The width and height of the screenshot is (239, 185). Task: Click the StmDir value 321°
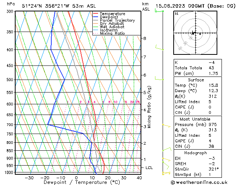tap(214, 169)
